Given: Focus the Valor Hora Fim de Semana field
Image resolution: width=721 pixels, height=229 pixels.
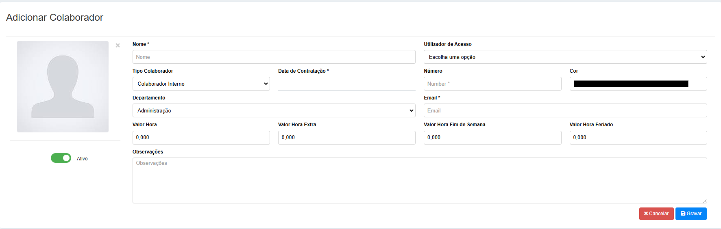Looking at the screenshot, I should (x=492, y=138).
